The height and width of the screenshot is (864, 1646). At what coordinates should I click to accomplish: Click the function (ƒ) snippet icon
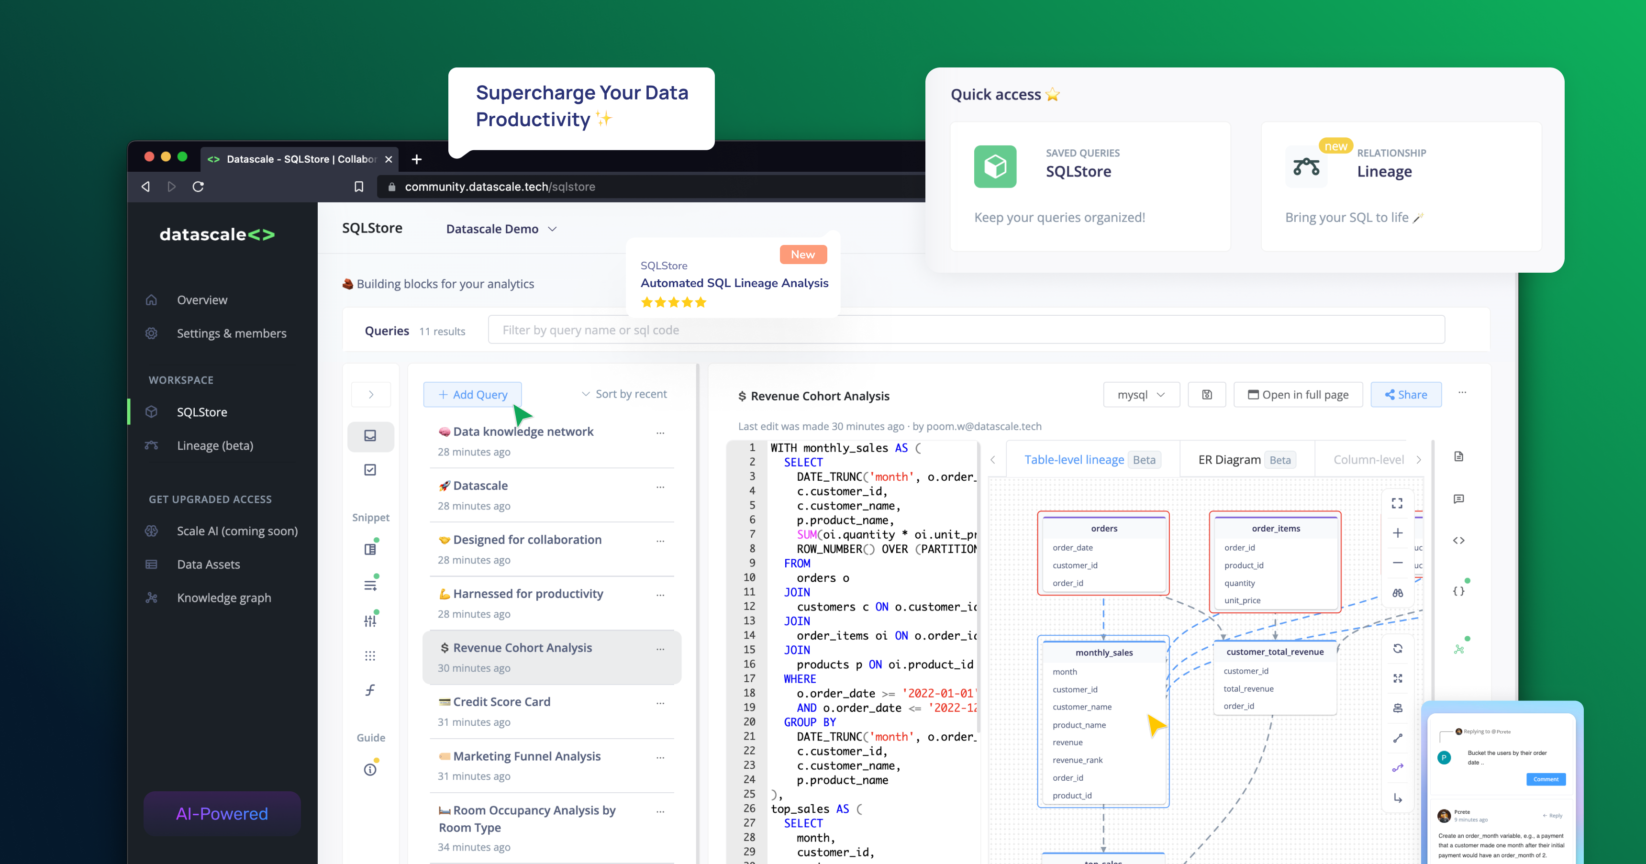pyautogui.click(x=370, y=690)
